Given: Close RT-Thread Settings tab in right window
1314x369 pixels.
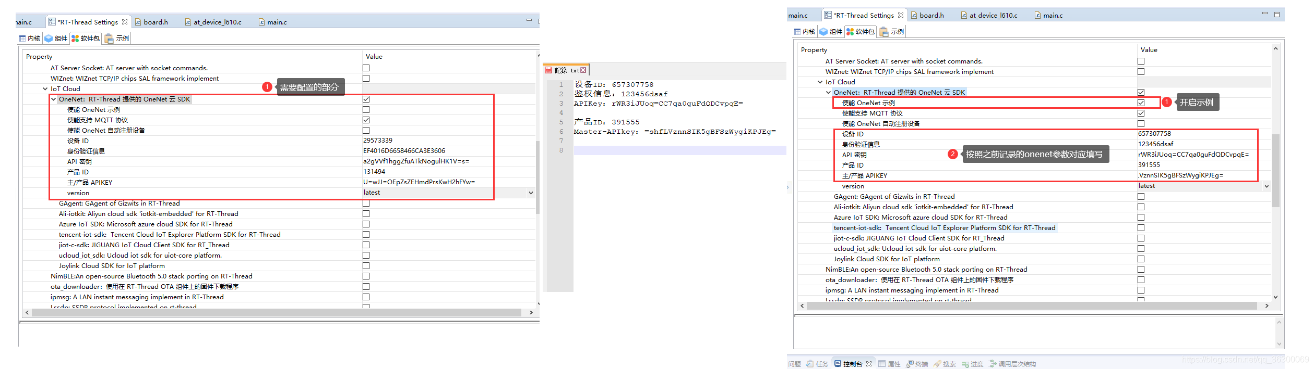Looking at the screenshot, I should (x=901, y=15).
